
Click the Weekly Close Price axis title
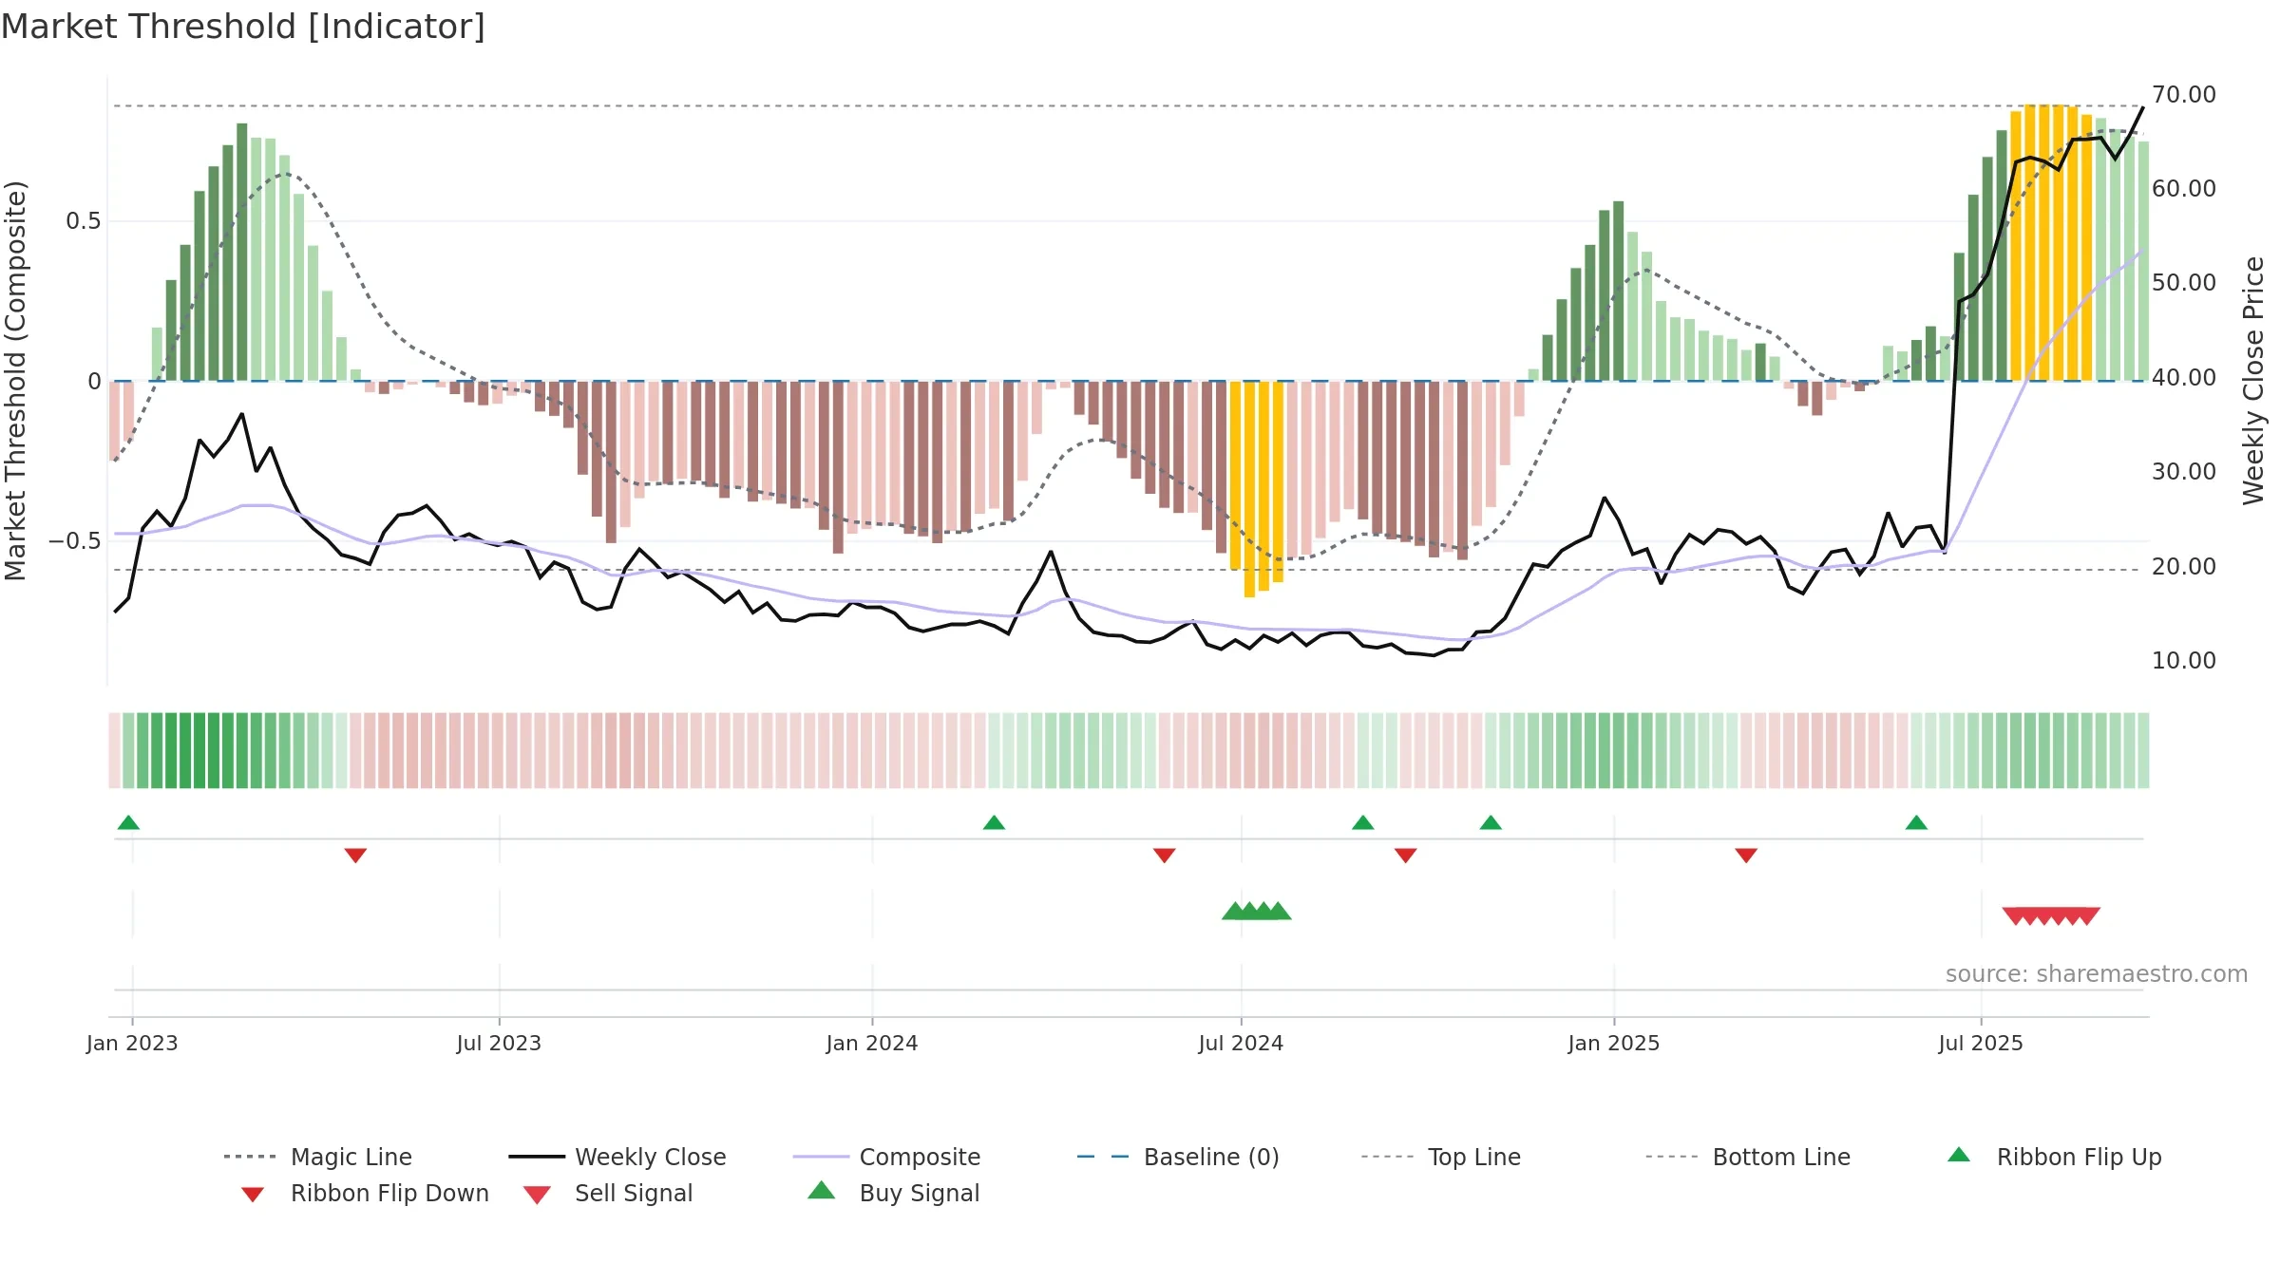pyautogui.click(x=2253, y=381)
